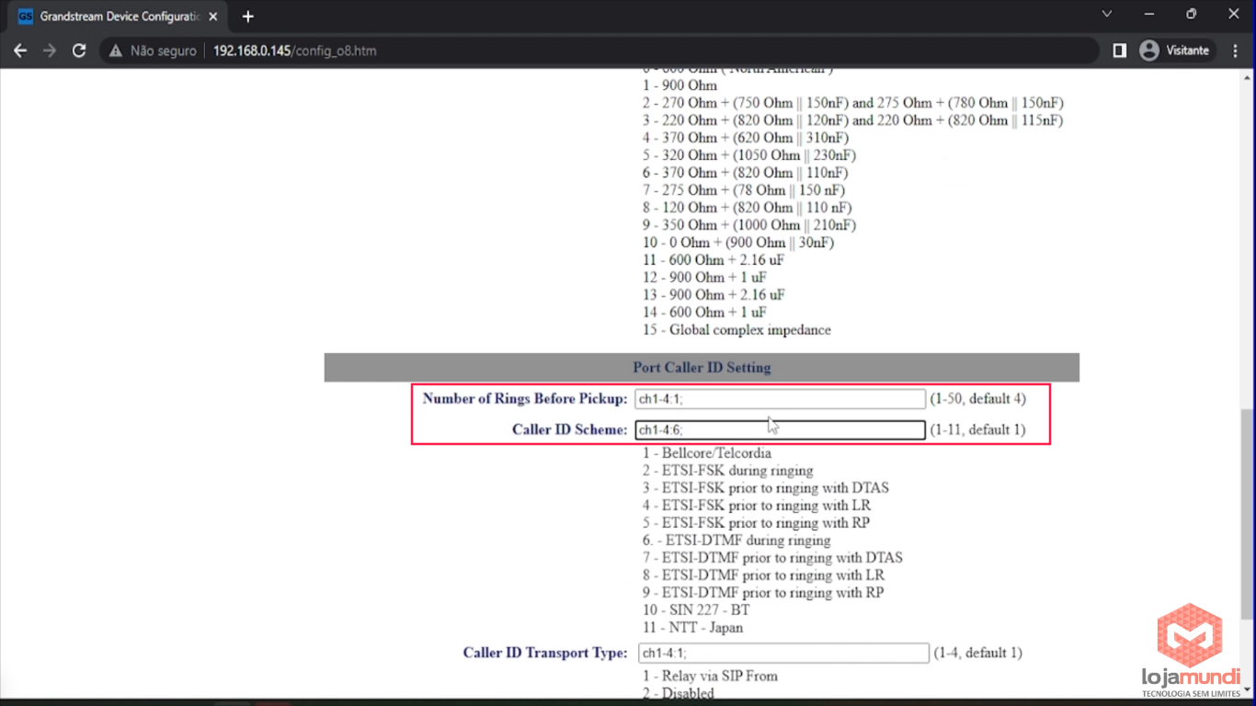
Task: Click the vertical page scrollbar thumb
Action: [x=1247, y=515]
